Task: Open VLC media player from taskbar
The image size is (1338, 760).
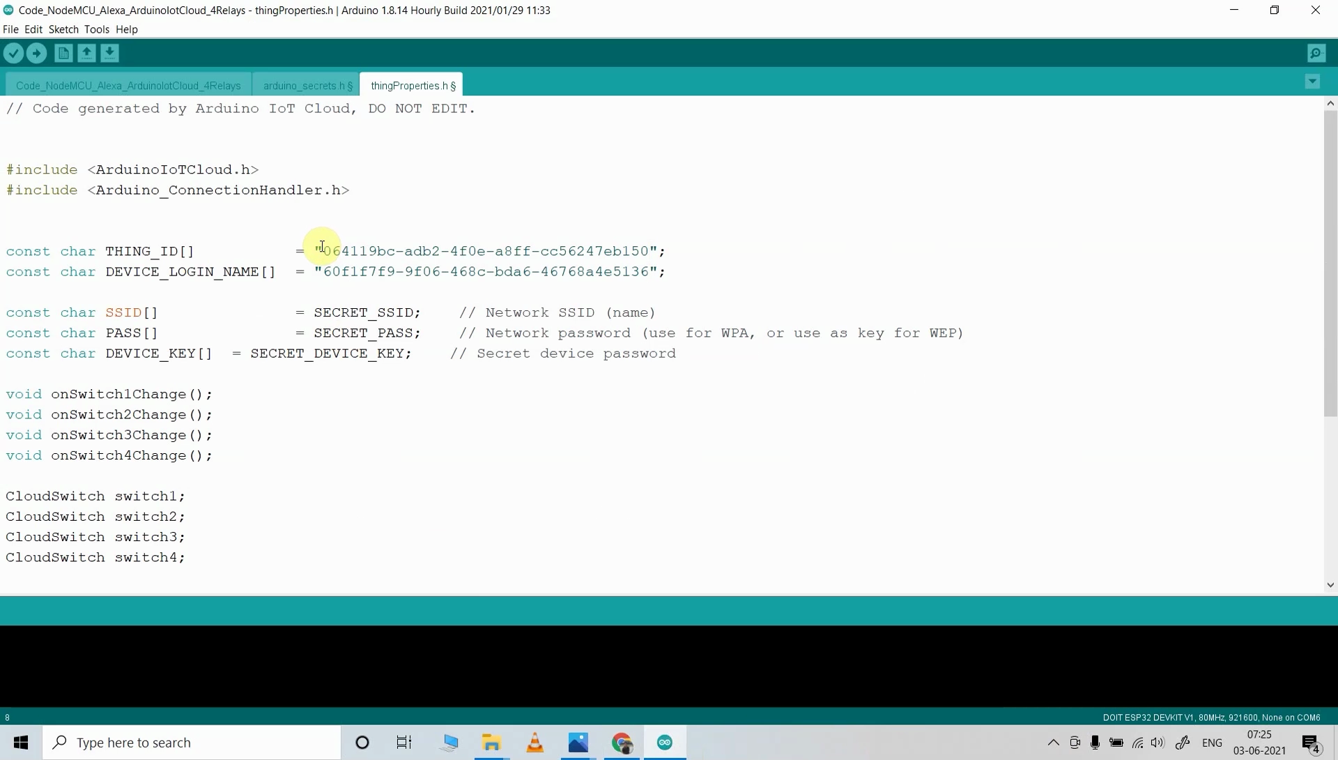Action: click(x=535, y=743)
